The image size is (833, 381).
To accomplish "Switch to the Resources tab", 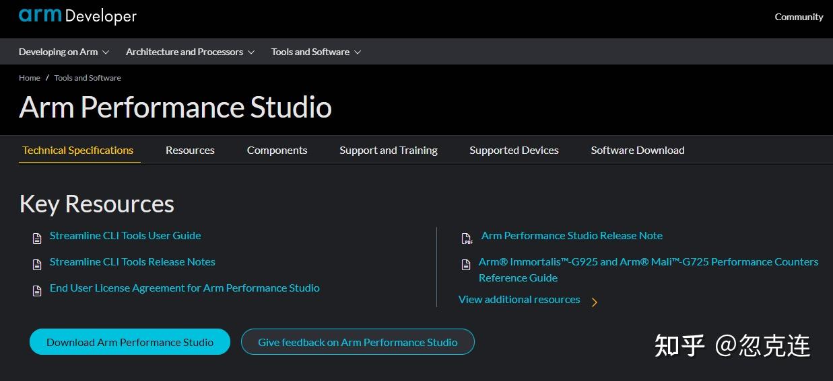I will tap(190, 151).
